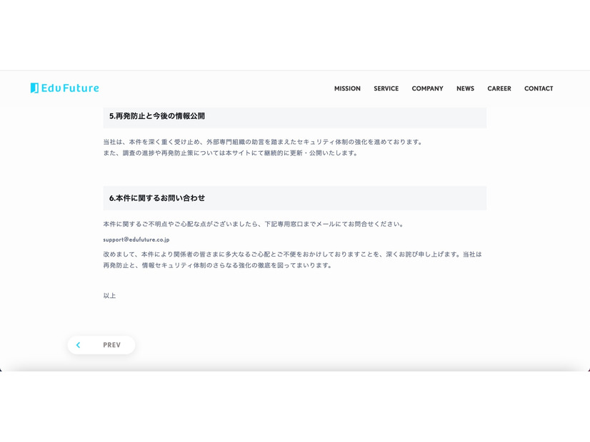Open the SERVICE navigation item
The height and width of the screenshot is (442, 590).
pyautogui.click(x=386, y=88)
